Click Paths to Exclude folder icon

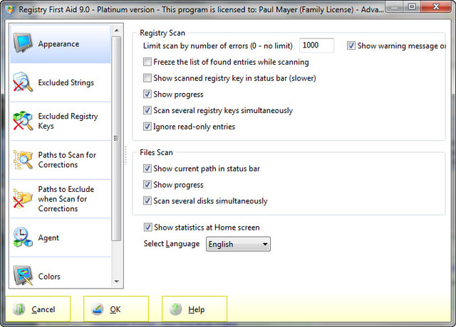pyautogui.click(x=23, y=198)
